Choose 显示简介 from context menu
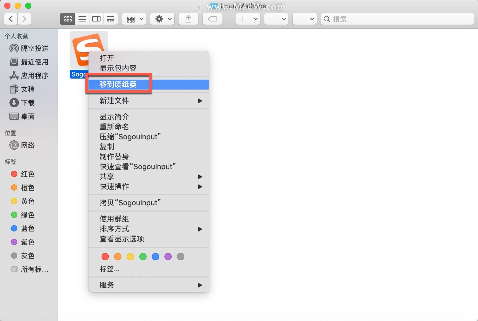 tap(149, 117)
